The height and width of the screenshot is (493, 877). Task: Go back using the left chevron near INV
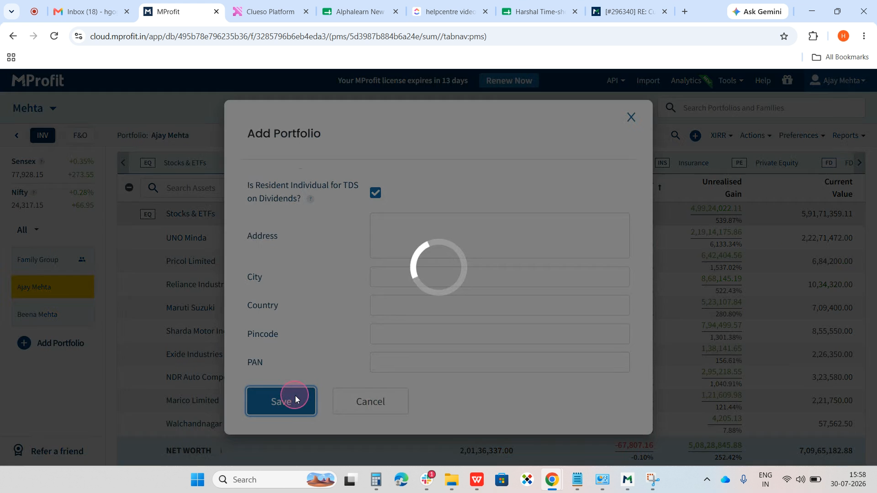point(17,136)
